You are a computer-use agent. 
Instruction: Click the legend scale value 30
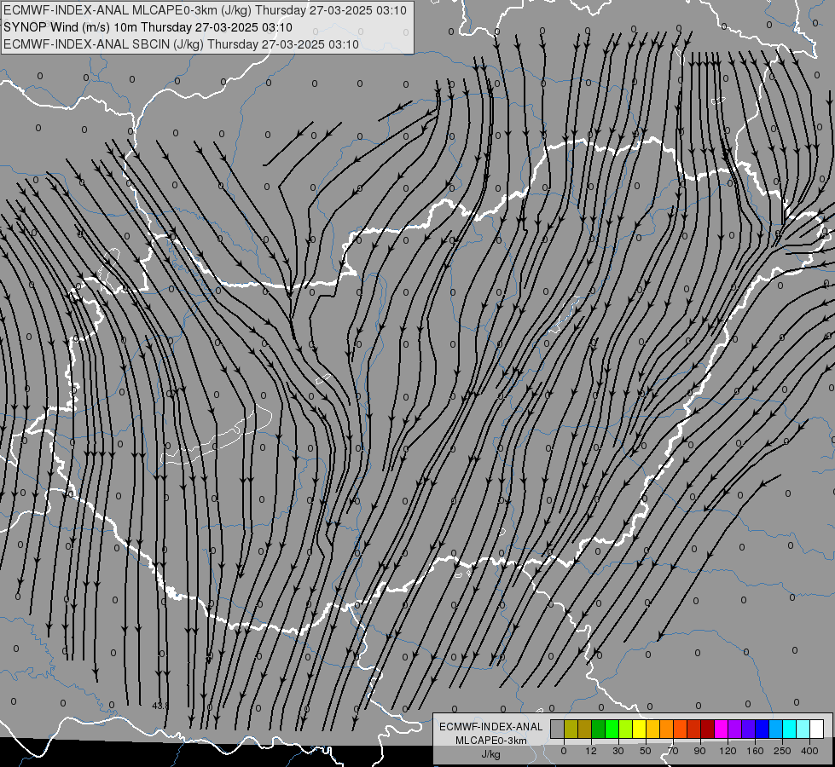(x=618, y=751)
